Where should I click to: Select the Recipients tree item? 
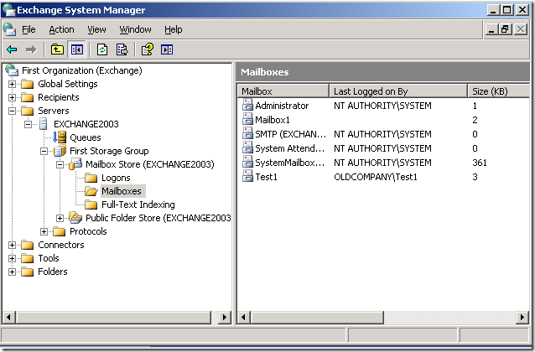59,97
